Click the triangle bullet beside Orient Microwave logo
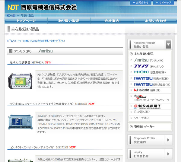 131,96
